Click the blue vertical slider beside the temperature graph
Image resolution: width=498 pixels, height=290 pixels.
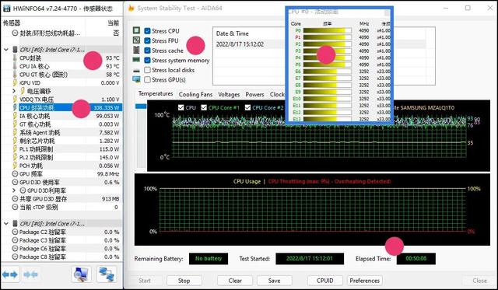coord(142,107)
